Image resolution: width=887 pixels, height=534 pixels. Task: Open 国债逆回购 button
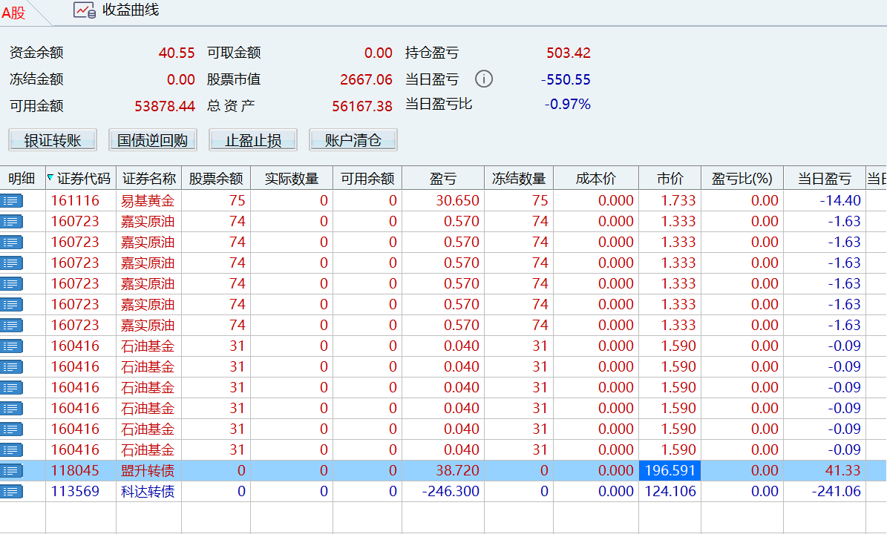point(152,140)
